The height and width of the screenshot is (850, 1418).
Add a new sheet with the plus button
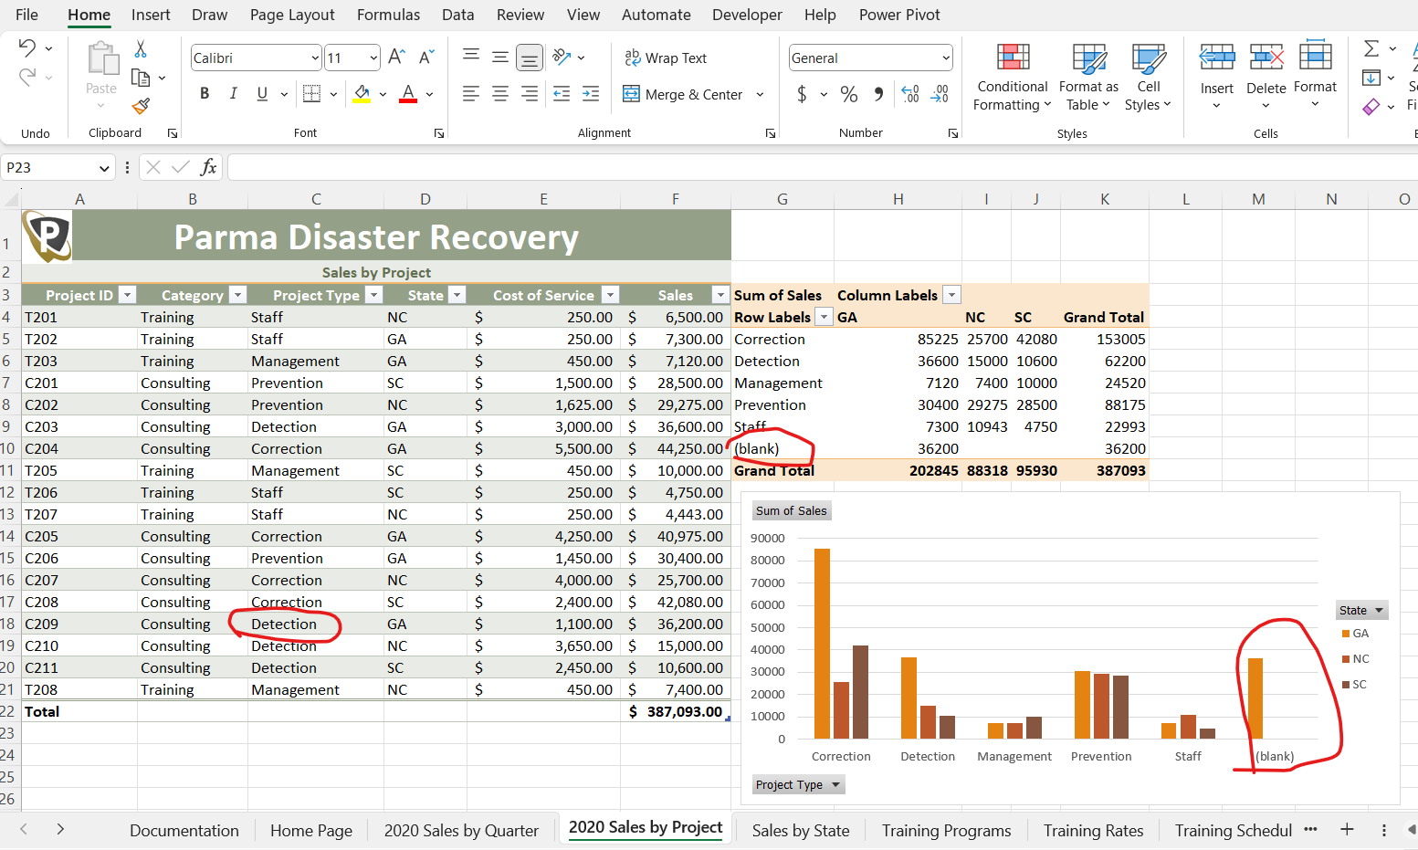coord(1347,830)
